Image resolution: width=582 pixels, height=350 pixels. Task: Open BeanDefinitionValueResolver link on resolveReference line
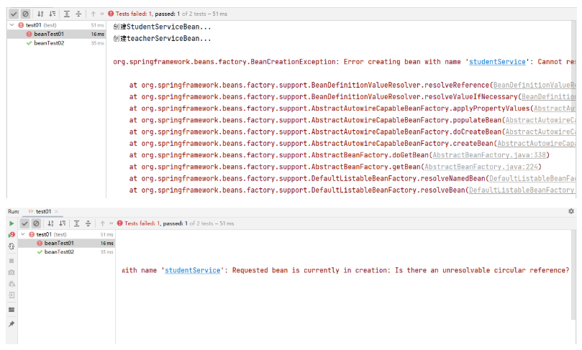(x=534, y=85)
